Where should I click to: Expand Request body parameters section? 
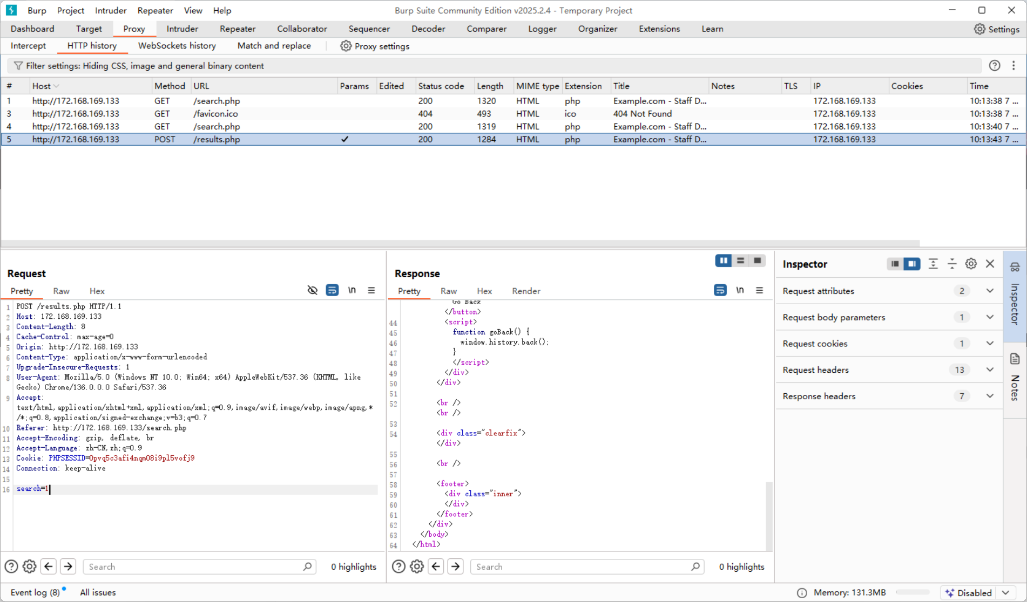[x=990, y=317]
